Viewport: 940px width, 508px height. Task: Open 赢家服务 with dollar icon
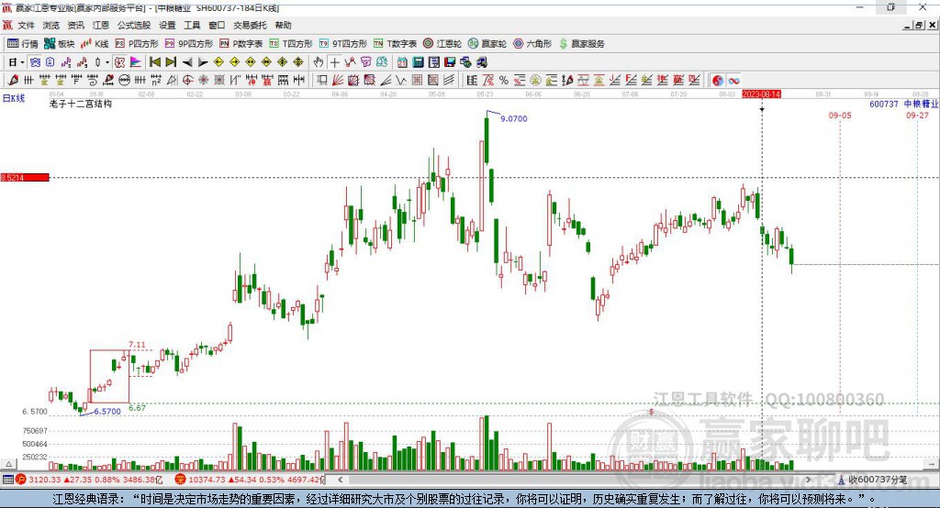pos(581,44)
